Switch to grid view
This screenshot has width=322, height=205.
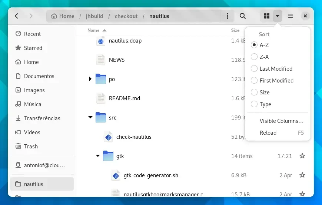[x=266, y=16]
